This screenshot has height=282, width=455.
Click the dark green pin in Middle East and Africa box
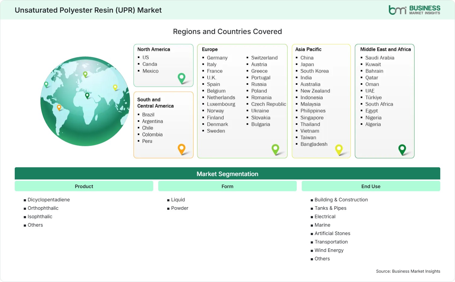pos(402,150)
